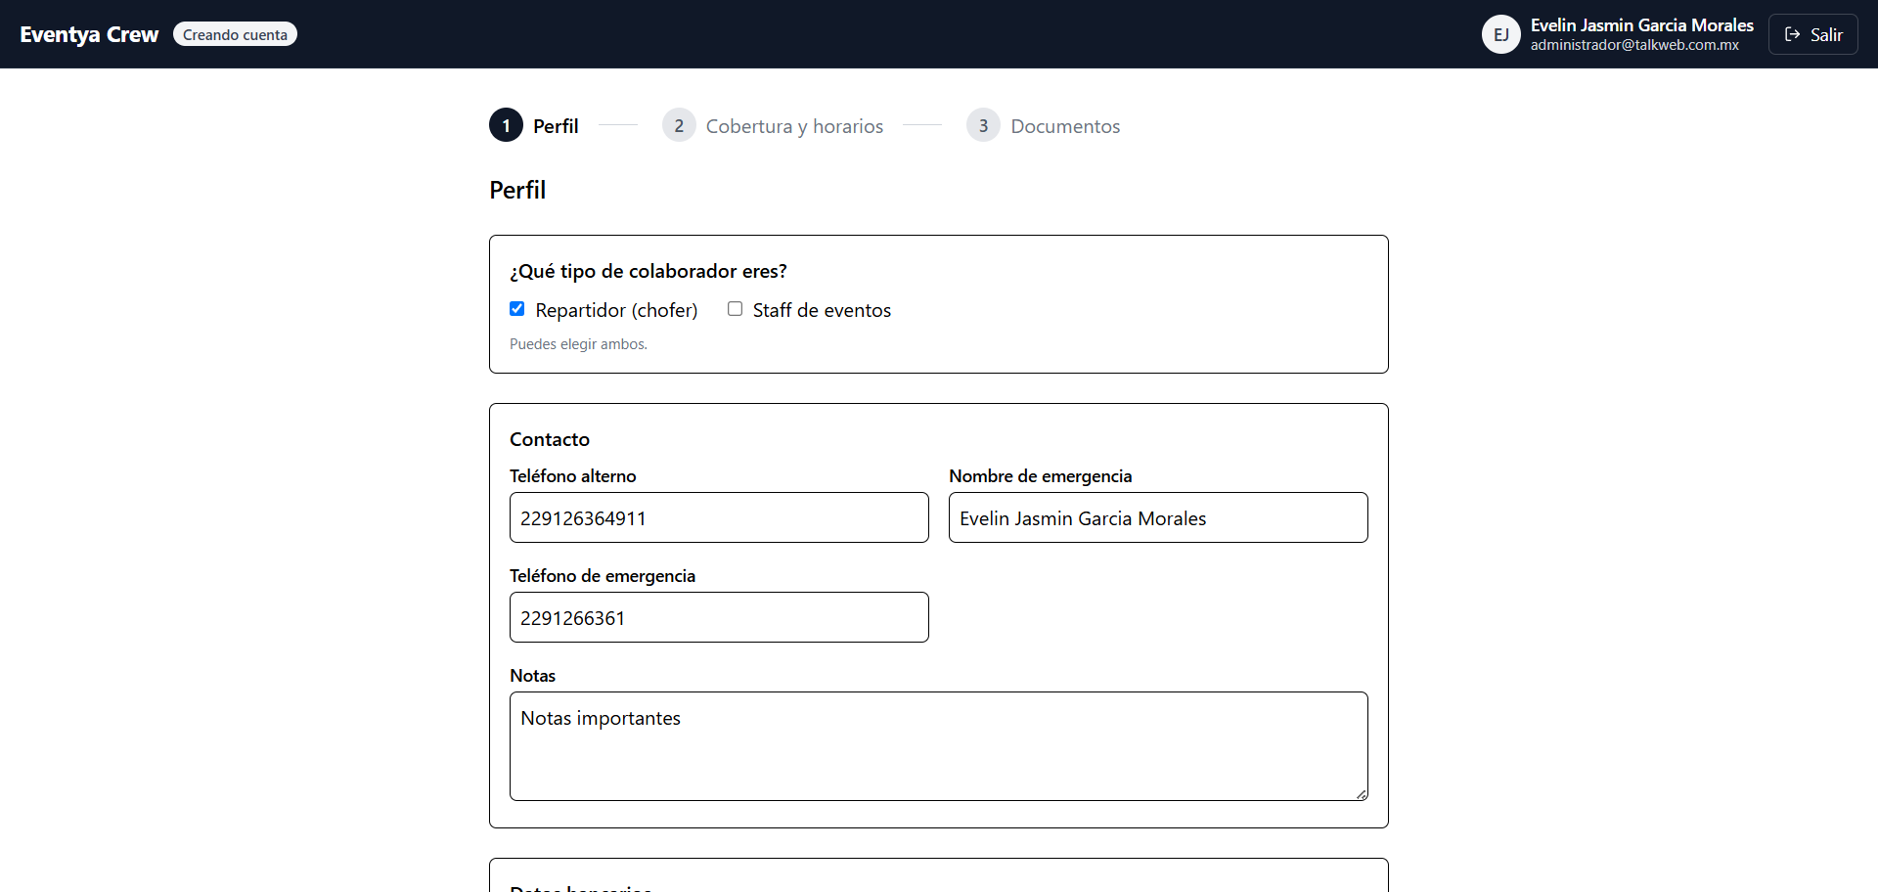
Task: Go to the Perfil step label
Action: (556, 125)
